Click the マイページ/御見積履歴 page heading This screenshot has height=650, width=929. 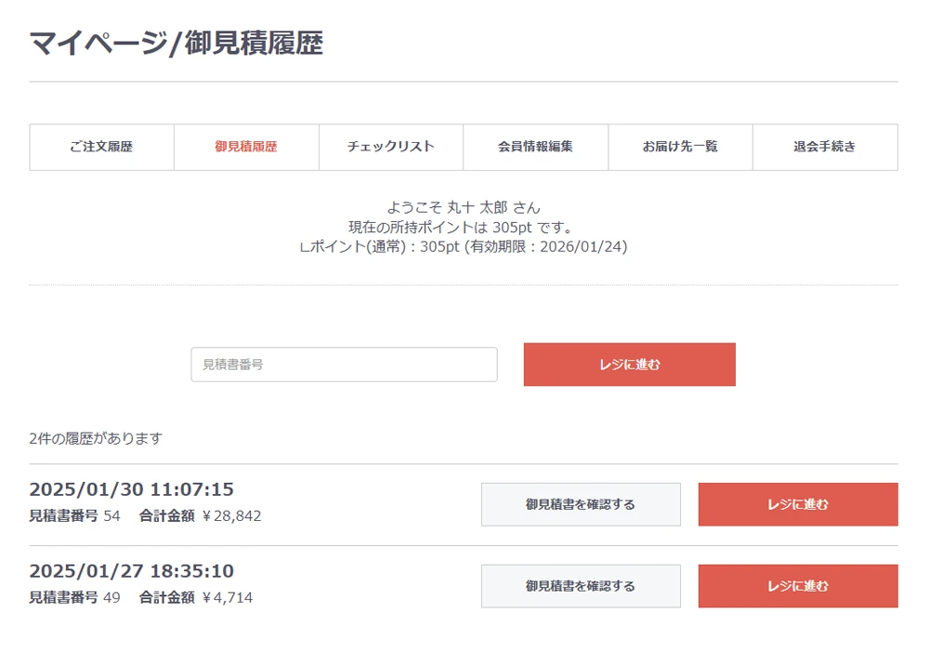(x=177, y=44)
